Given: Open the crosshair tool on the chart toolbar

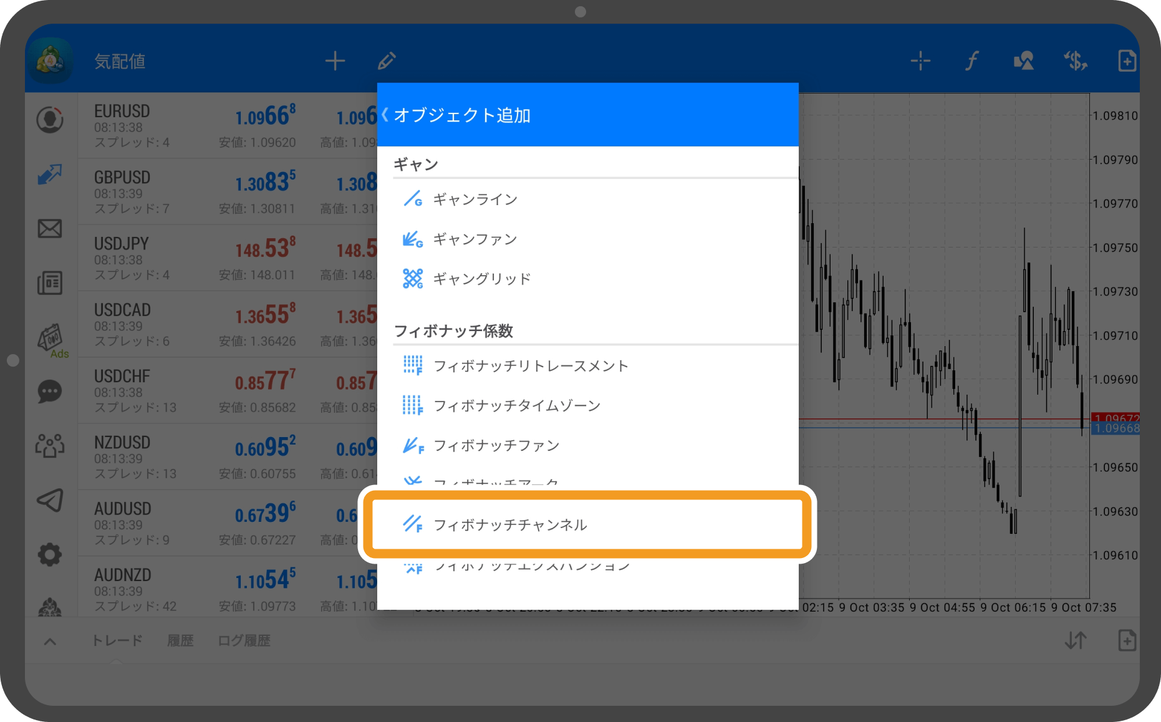Looking at the screenshot, I should pyautogui.click(x=920, y=60).
